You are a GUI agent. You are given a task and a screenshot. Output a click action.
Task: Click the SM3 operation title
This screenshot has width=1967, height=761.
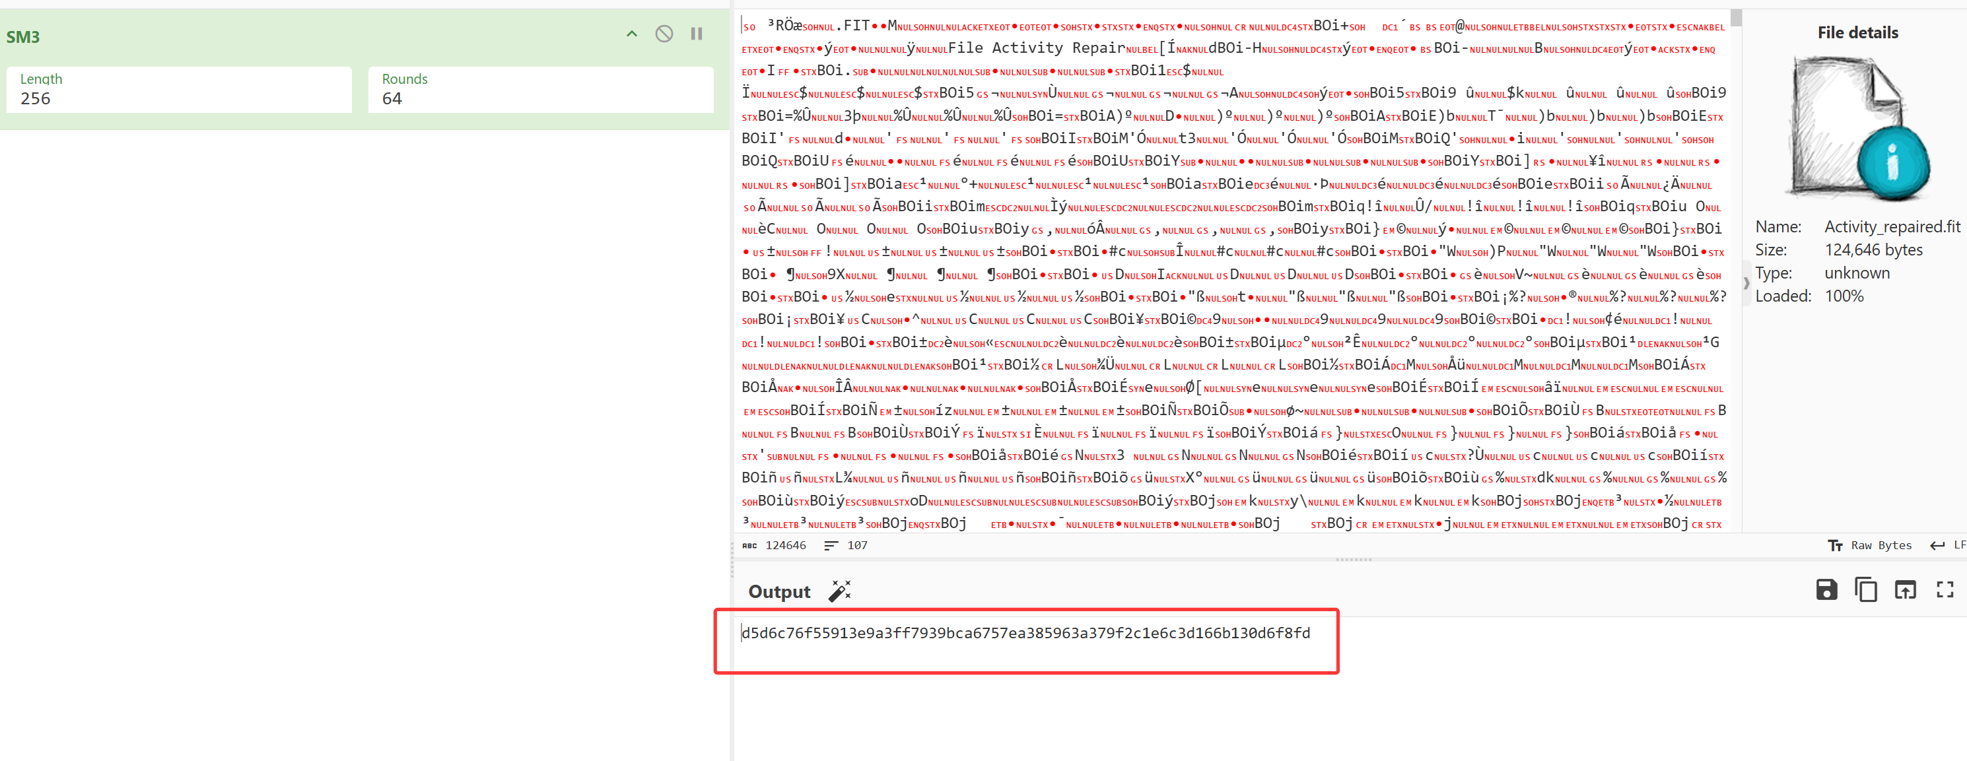[23, 37]
